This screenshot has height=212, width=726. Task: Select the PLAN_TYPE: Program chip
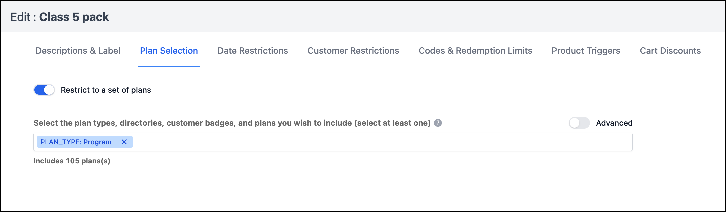pos(76,142)
